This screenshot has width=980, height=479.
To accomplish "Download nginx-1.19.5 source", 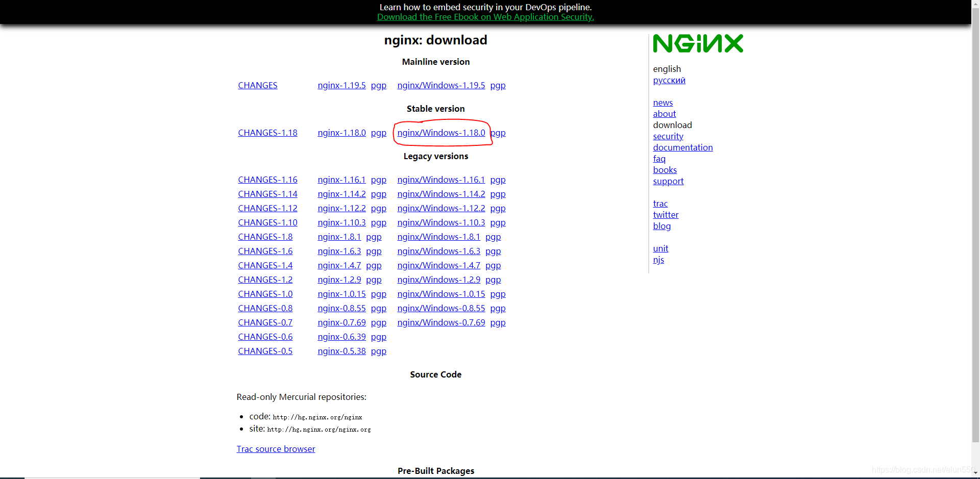I will tap(341, 85).
